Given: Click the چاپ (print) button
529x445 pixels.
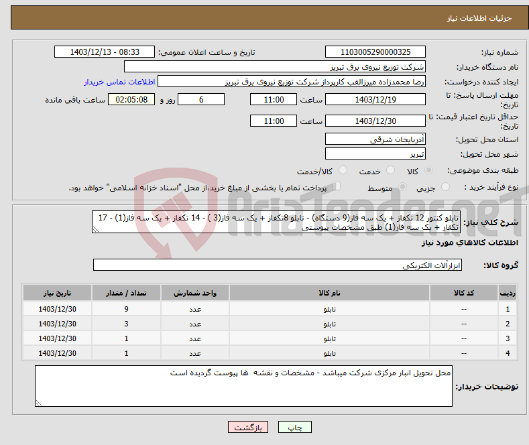Looking at the screenshot, I should (x=294, y=427).
